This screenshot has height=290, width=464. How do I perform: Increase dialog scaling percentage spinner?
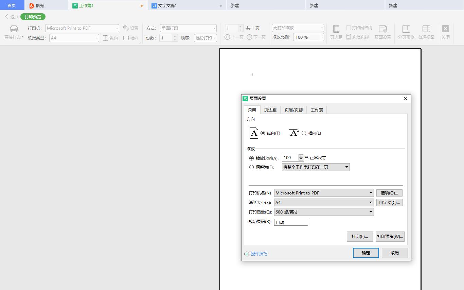click(301, 156)
